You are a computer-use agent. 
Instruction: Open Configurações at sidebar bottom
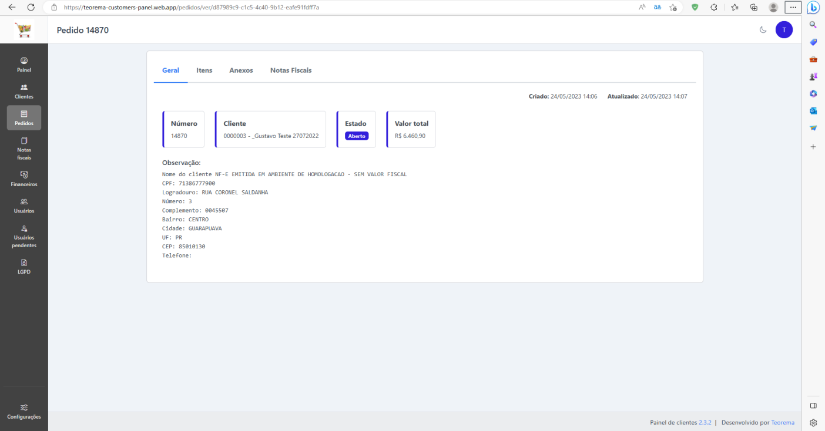24,412
